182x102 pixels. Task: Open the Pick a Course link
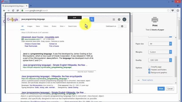coord(54,46)
